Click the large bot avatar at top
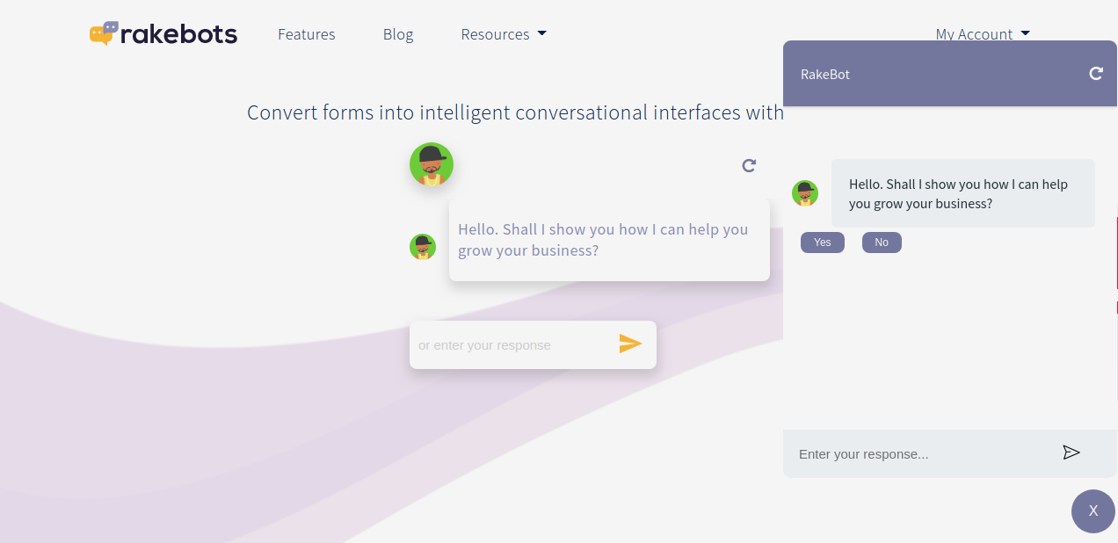This screenshot has height=543, width=1118. pos(432,164)
